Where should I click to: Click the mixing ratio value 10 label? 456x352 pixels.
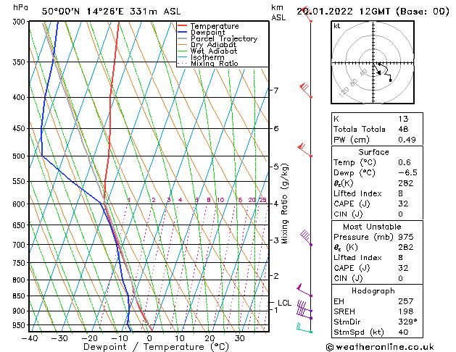220,200
